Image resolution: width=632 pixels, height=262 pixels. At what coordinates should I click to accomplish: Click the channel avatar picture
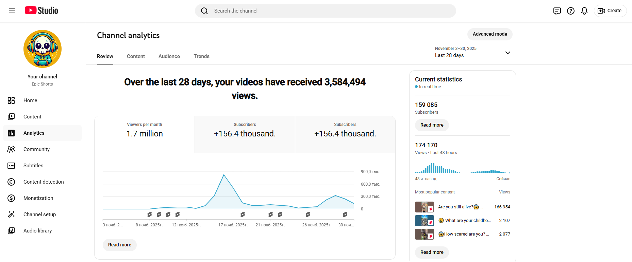pyautogui.click(x=43, y=49)
